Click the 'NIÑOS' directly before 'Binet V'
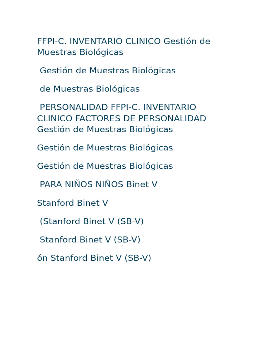Screen dimensions: 259x346 [x=109, y=184]
